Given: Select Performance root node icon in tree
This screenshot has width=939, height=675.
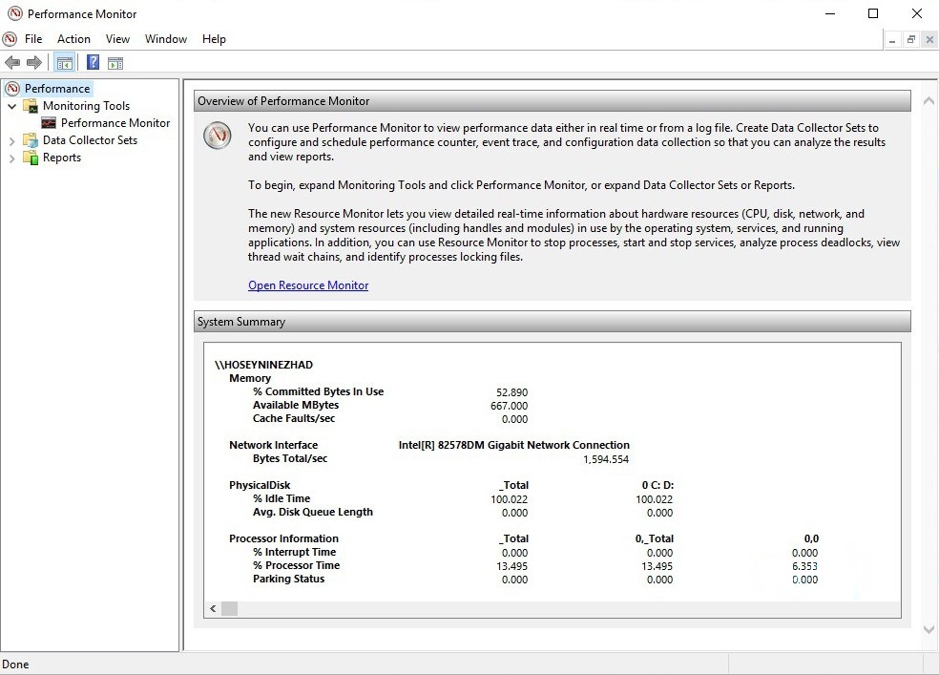Looking at the screenshot, I should coord(12,89).
